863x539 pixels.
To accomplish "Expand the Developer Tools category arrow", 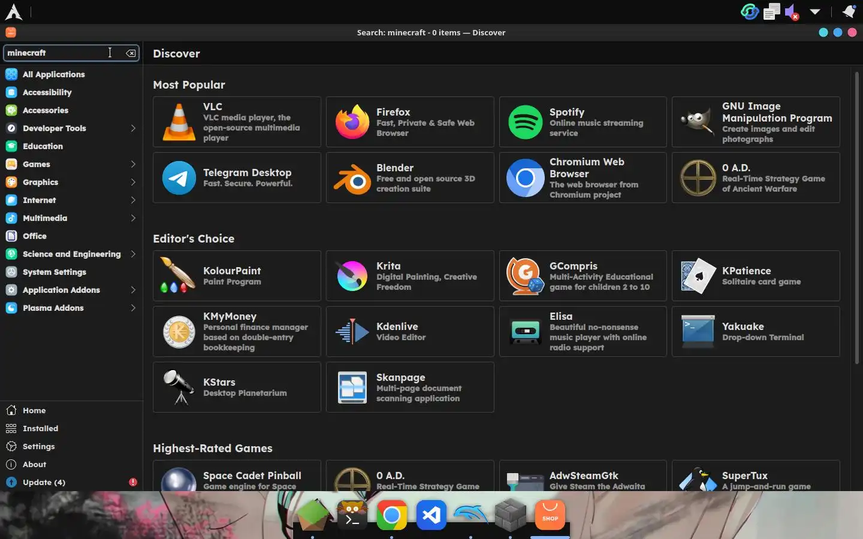I will pyautogui.click(x=133, y=128).
